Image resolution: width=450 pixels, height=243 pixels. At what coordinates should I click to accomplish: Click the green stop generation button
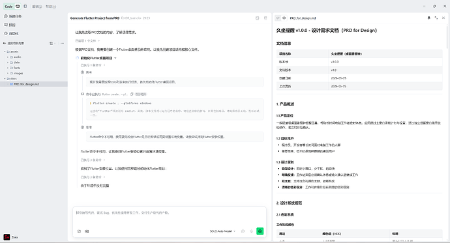260,231
